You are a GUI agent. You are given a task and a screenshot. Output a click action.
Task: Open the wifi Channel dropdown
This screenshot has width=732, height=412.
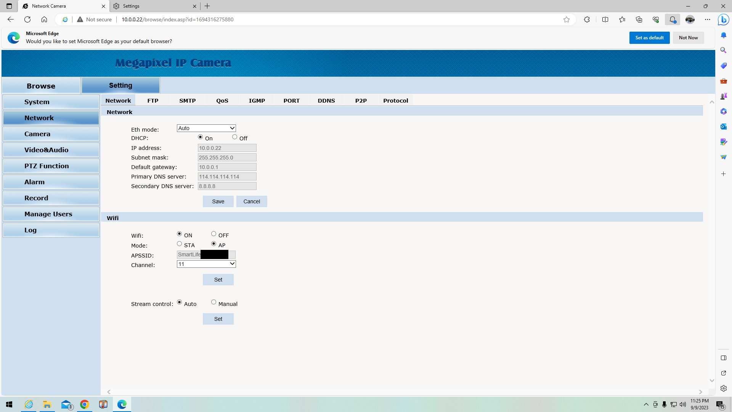tap(206, 264)
